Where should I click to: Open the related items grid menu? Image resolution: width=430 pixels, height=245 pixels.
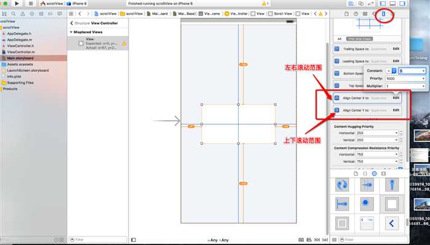[71, 14]
